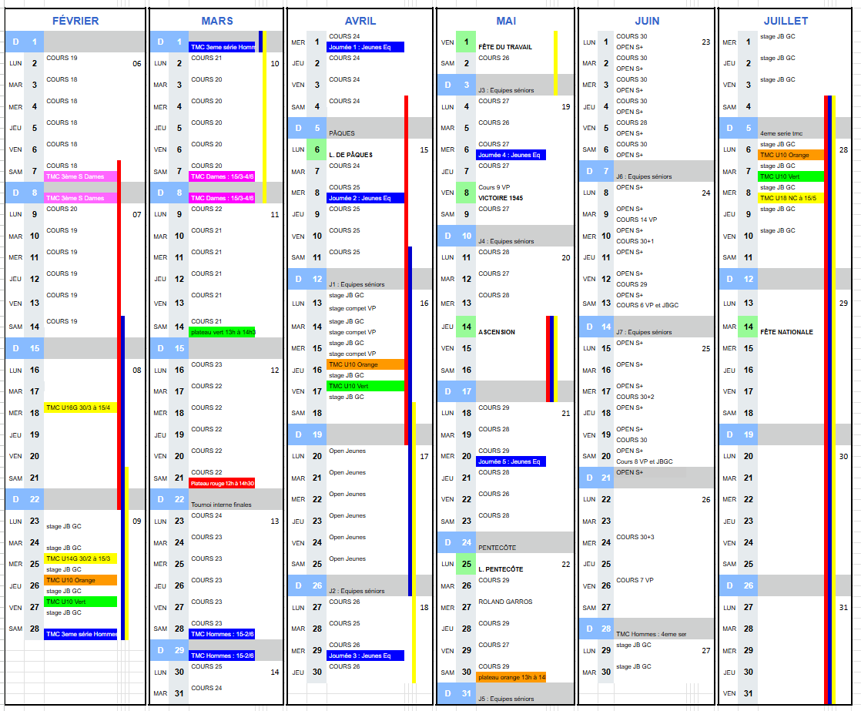Click the FÊTE DU TRAVAIL entry
The width and height of the screenshot is (861, 711).
pyautogui.click(x=504, y=47)
